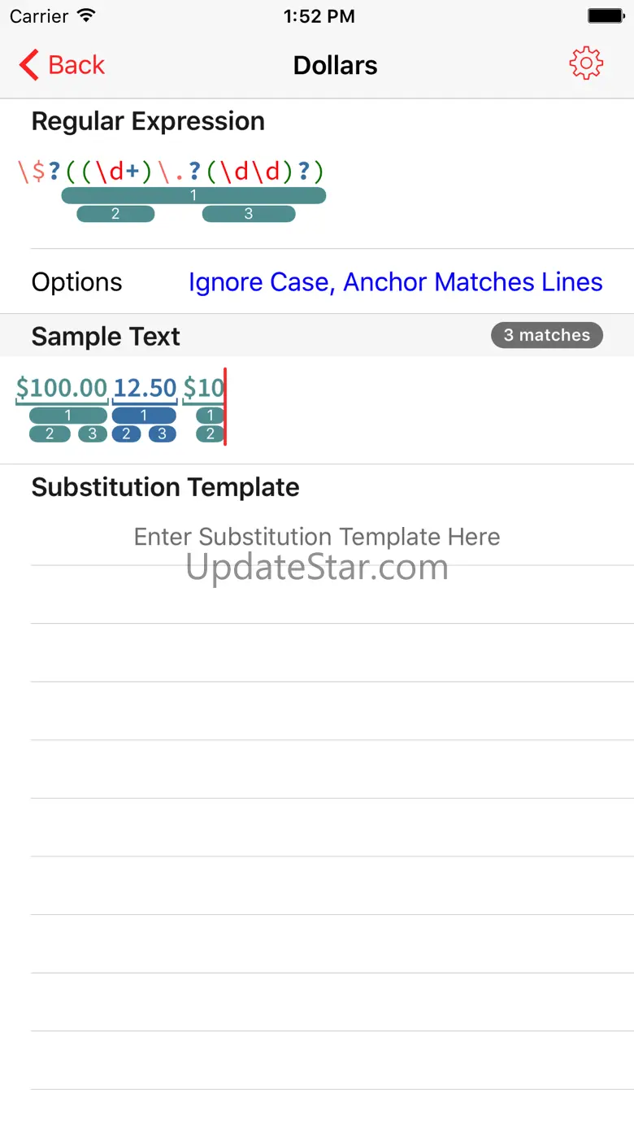Edit the regular expression pattern text

(171, 172)
